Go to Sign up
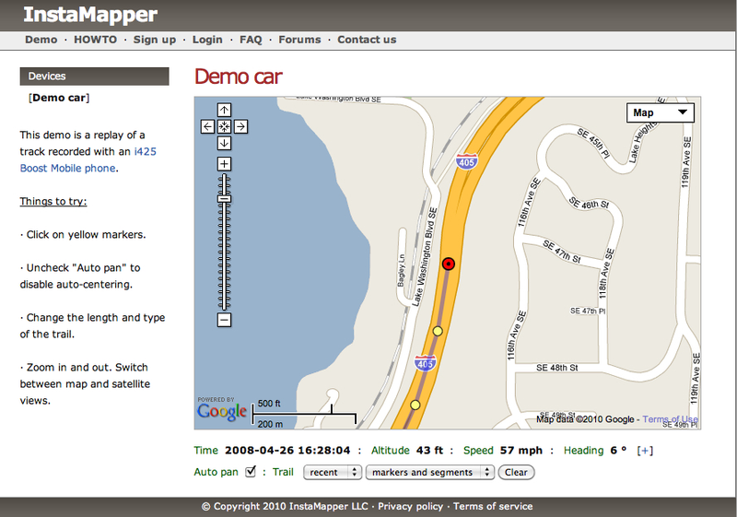Image resolution: width=737 pixels, height=517 pixels. 155,40
